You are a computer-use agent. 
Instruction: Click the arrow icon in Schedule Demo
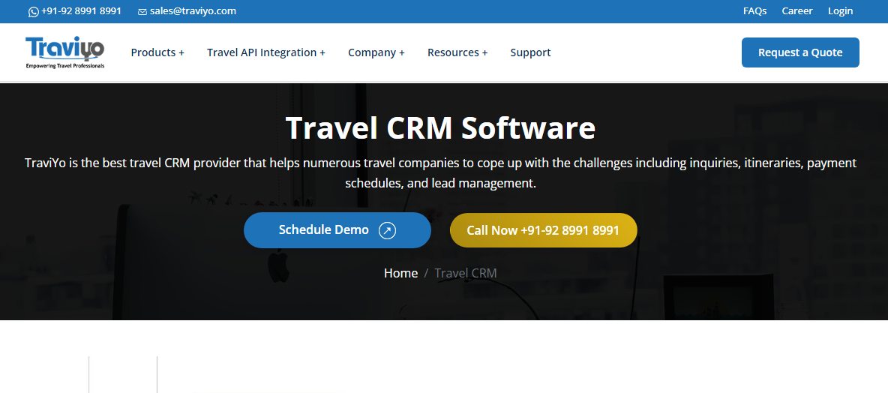point(387,230)
